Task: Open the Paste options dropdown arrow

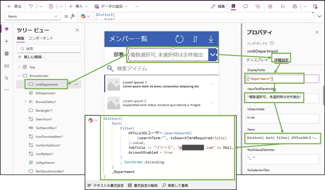Action: (x=61, y=6)
